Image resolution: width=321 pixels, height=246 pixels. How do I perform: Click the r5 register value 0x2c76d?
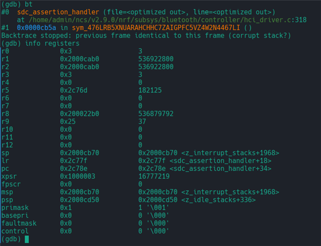click(73, 90)
